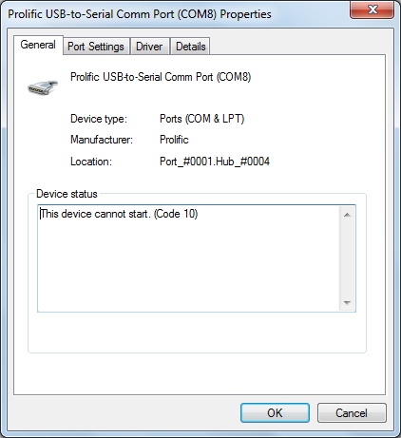Open the Driver tab
Viewport: 401px width, 438px height.
point(149,47)
